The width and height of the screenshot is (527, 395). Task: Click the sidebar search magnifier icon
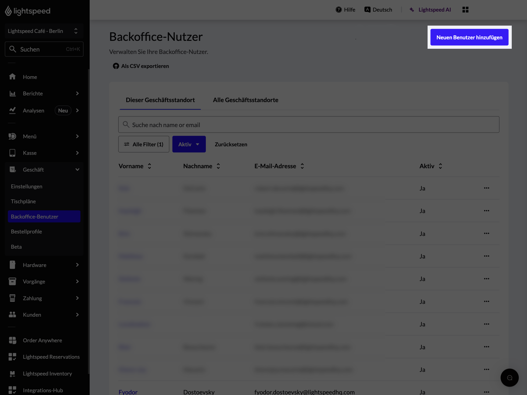13,49
